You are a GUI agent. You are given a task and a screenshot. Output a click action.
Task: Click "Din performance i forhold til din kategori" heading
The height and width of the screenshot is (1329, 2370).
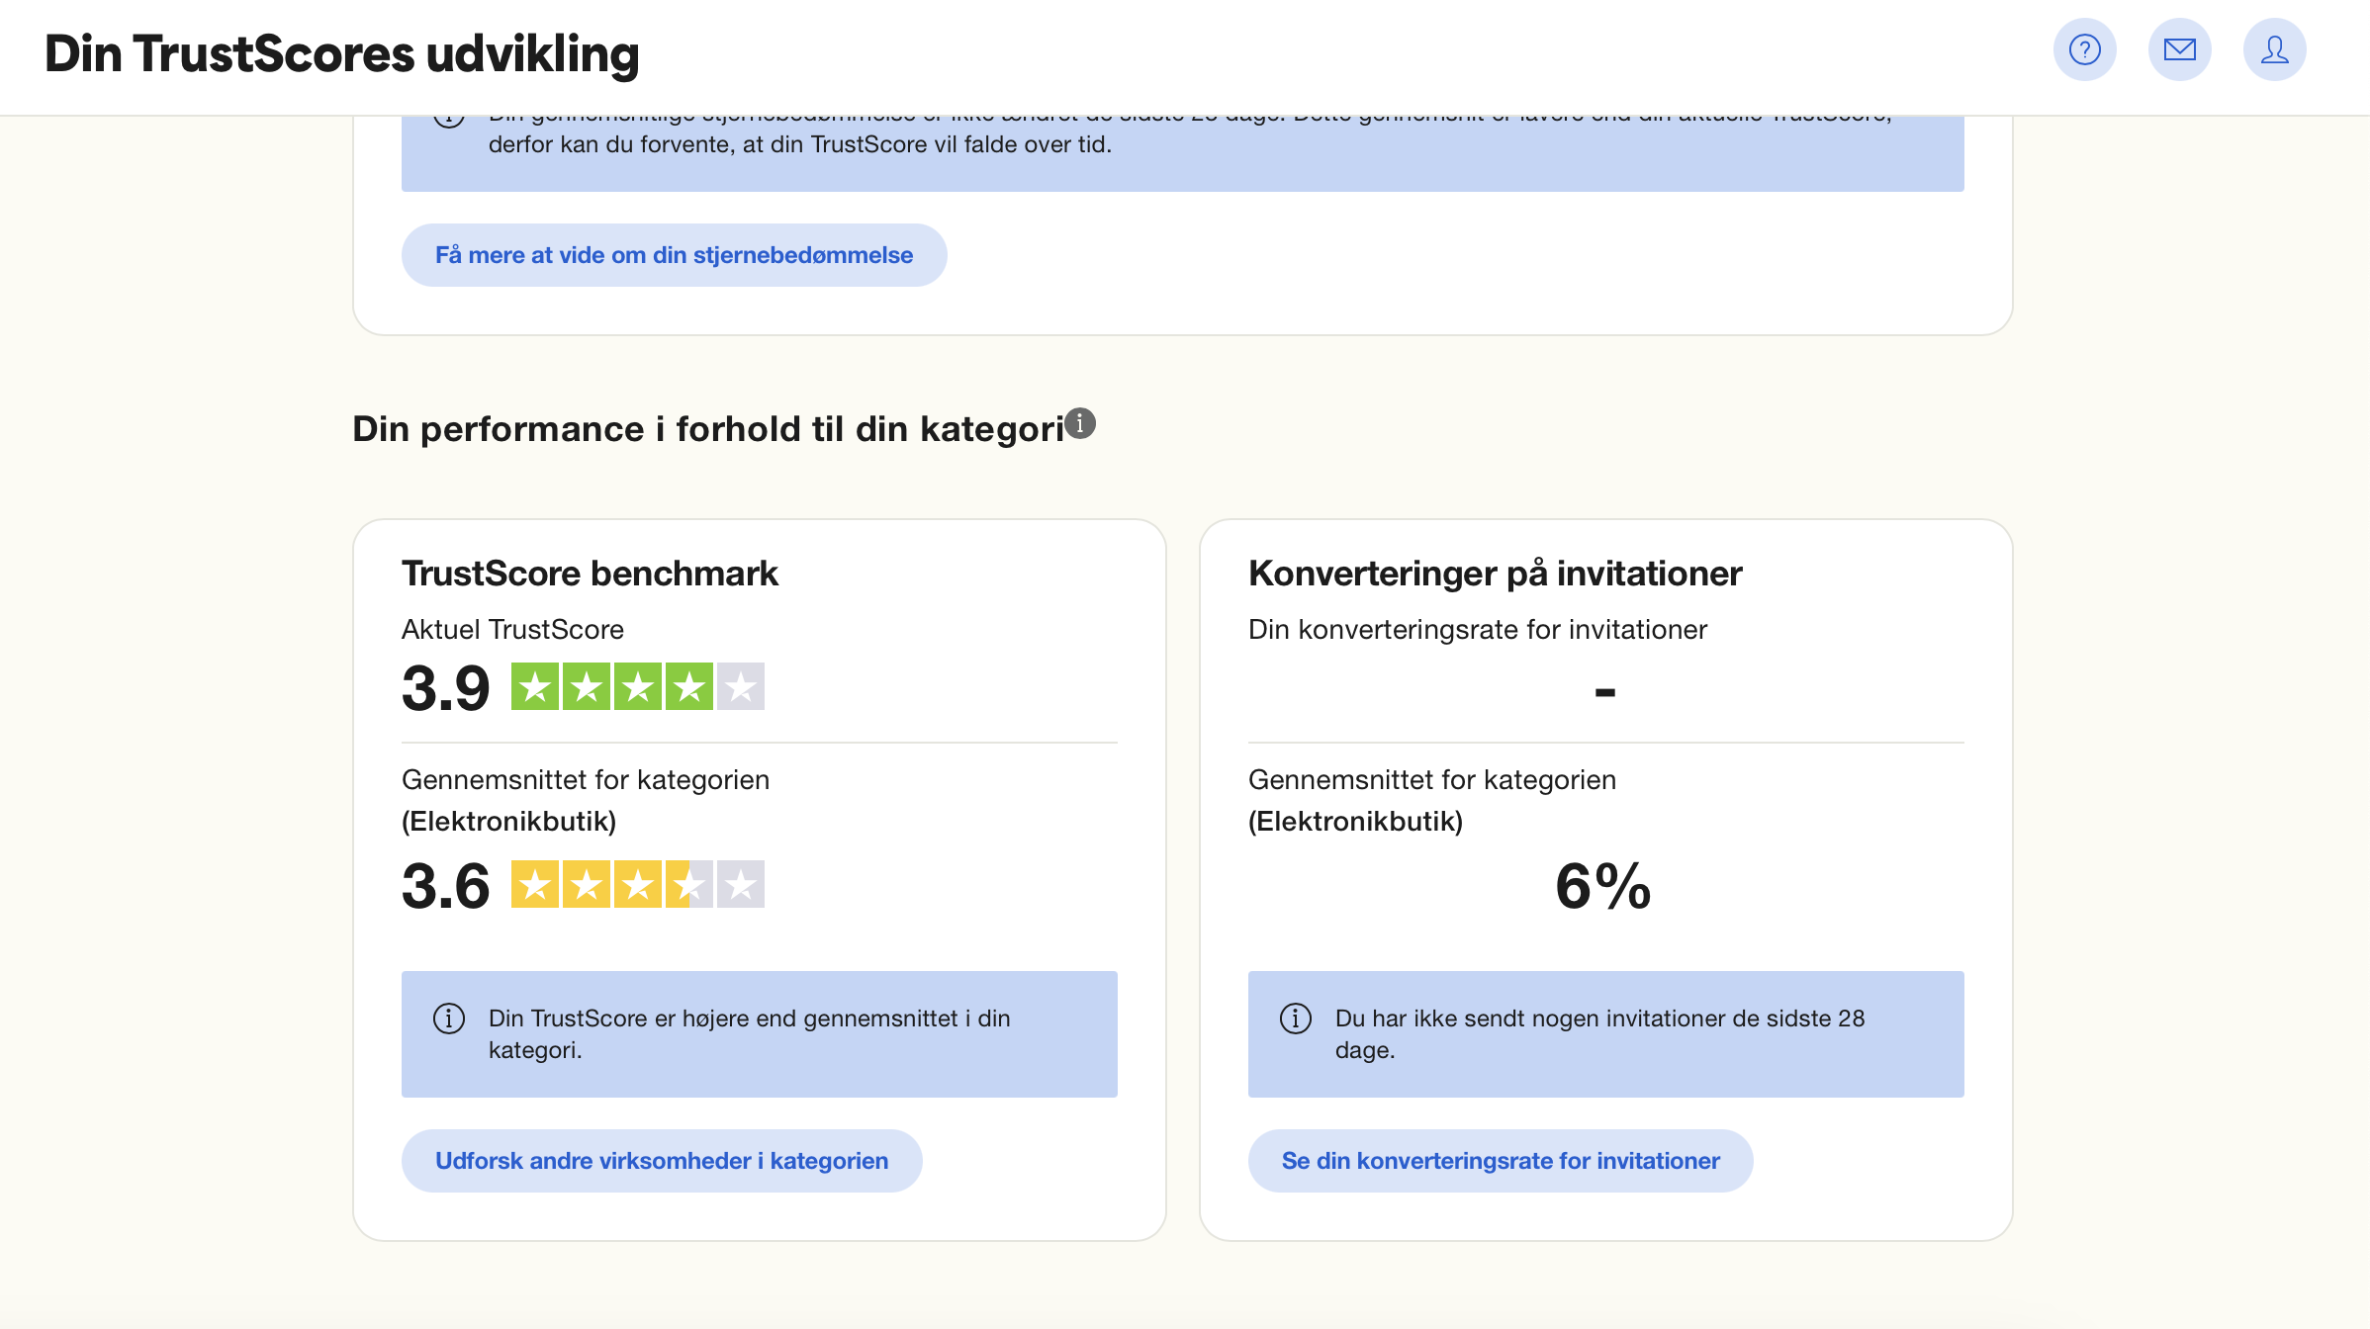click(x=708, y=429)
